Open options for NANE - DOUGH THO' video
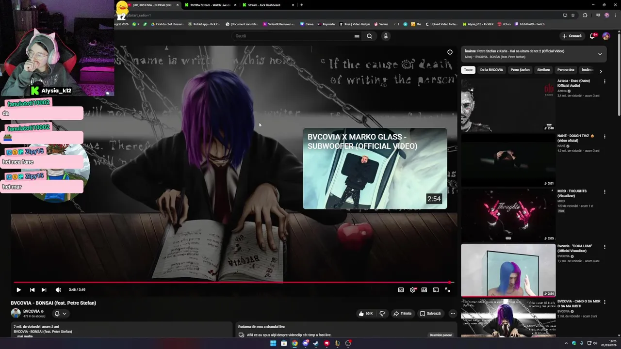Image resolution: width=621 pixels, height=349 pixels. click(605, 137)
